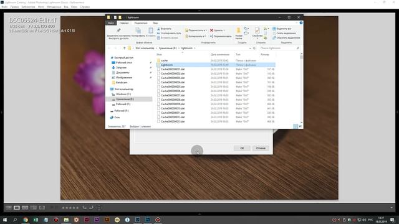Screen dimensions: 399x224
Task: Open the Удалить (Delete) dropdown arrow
Action: pyautogui.click(x=224, y=30)
